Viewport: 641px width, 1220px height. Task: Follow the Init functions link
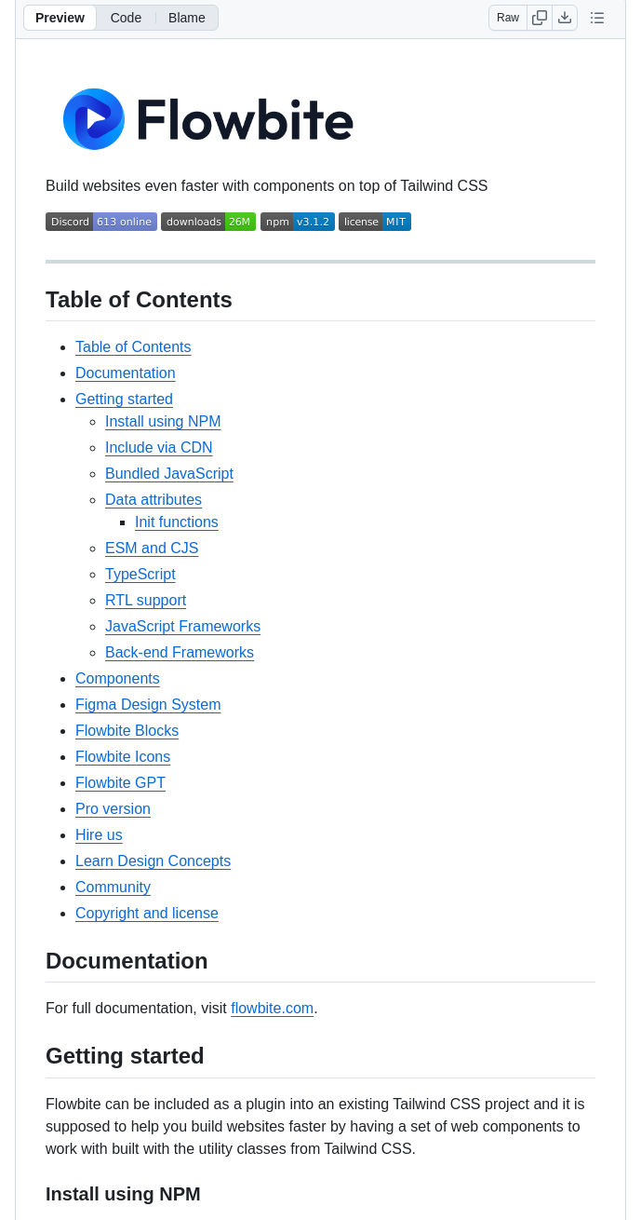coord(177,522)
